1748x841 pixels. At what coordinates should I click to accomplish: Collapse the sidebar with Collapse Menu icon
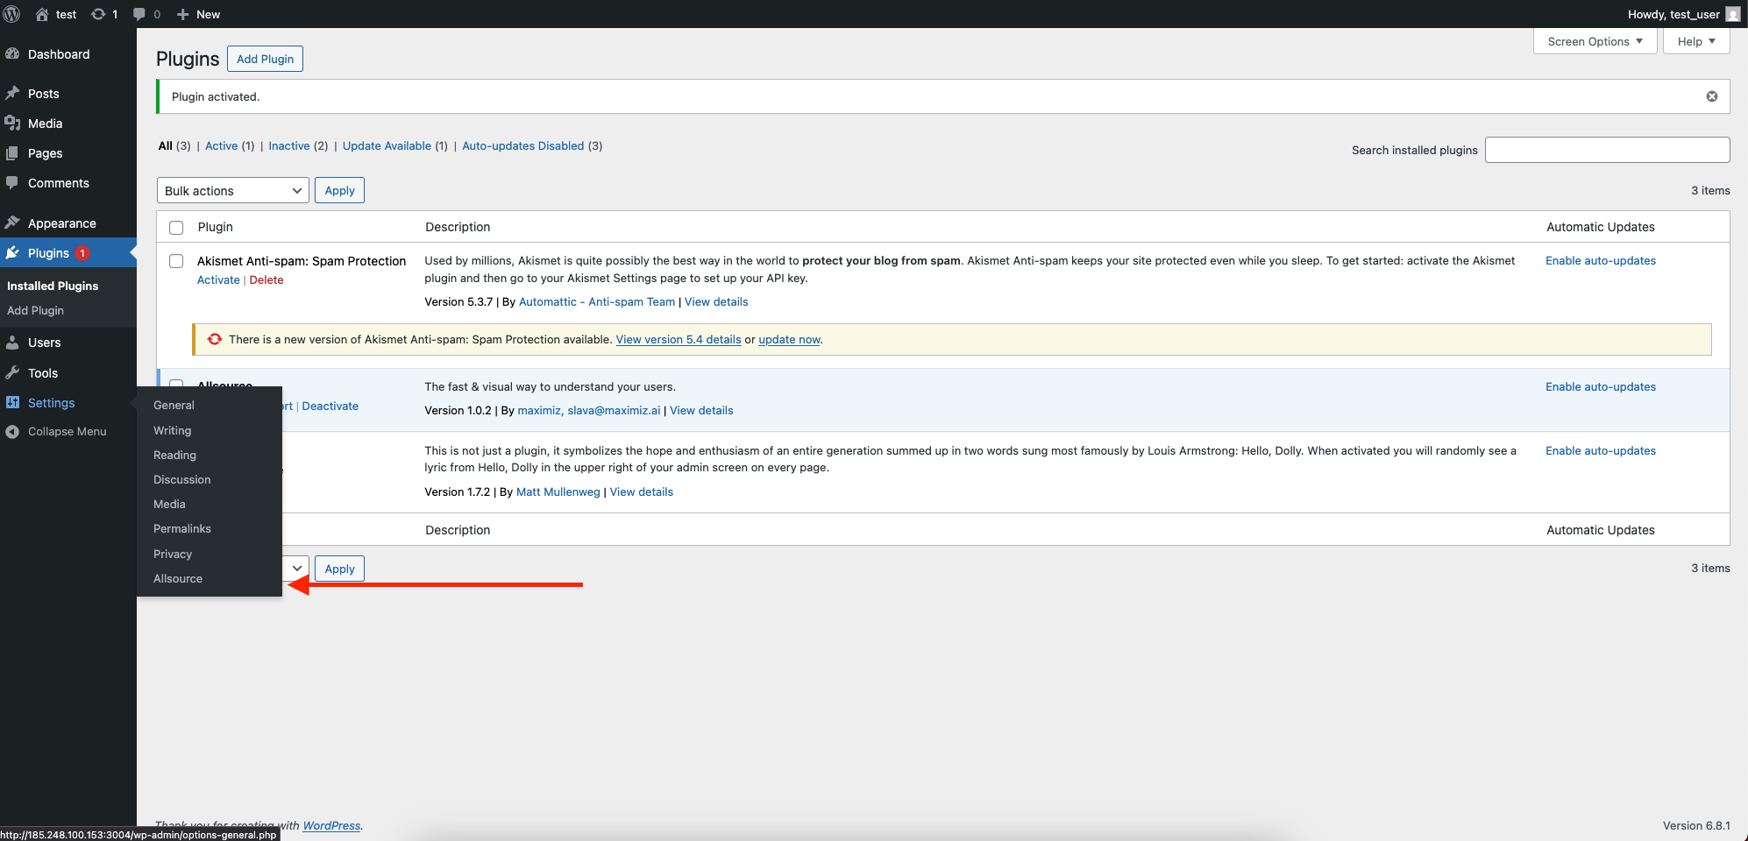tap(12, 431)
